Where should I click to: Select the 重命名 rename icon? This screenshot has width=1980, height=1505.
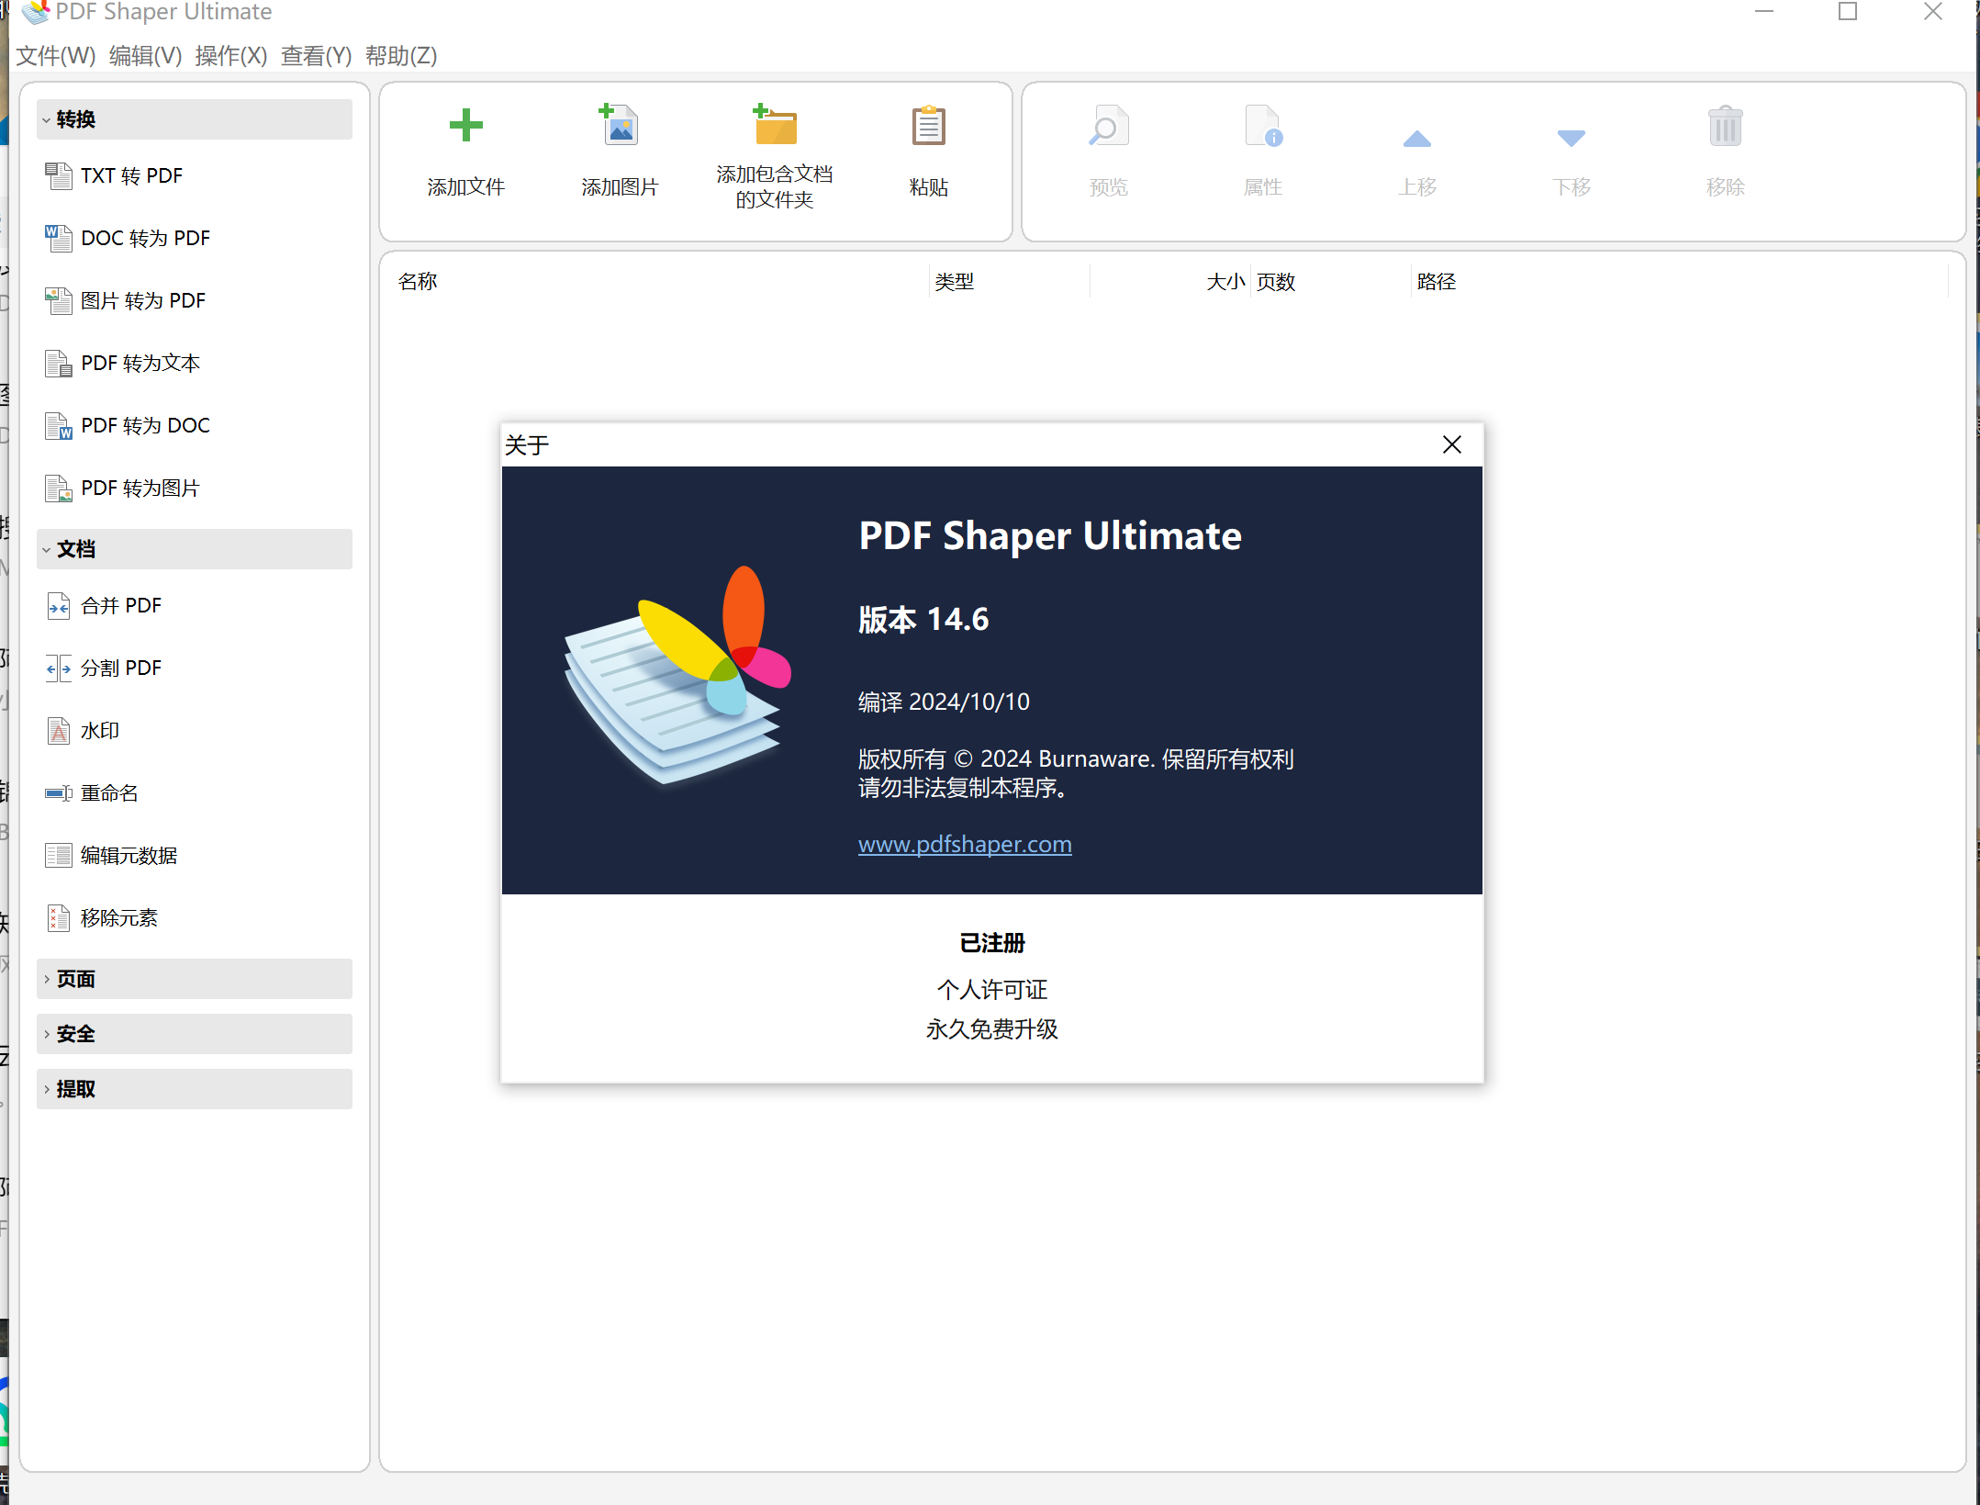click(59, 792)
